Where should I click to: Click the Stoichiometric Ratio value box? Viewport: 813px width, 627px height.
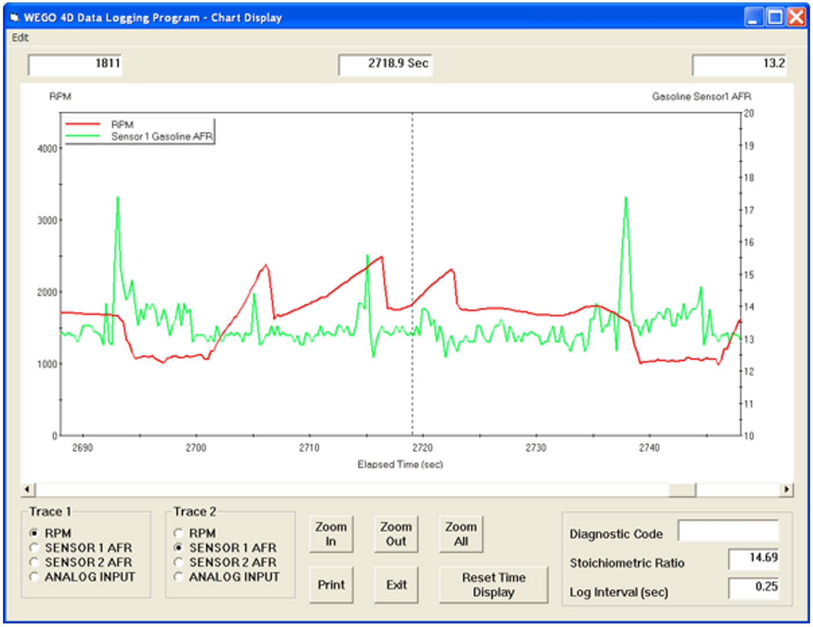[x=754, y=559]
